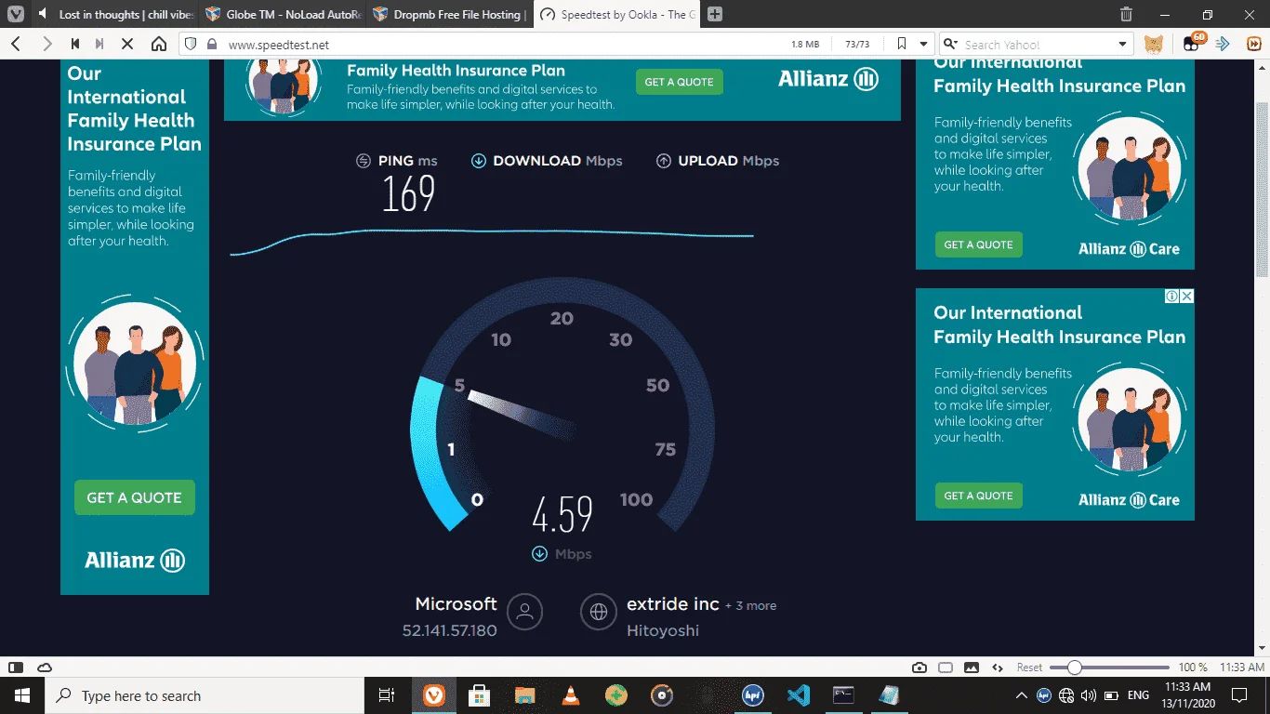Open closed tabs trash can
Viewport: 1270px width, 714px height.
[x=1126, y=14]
